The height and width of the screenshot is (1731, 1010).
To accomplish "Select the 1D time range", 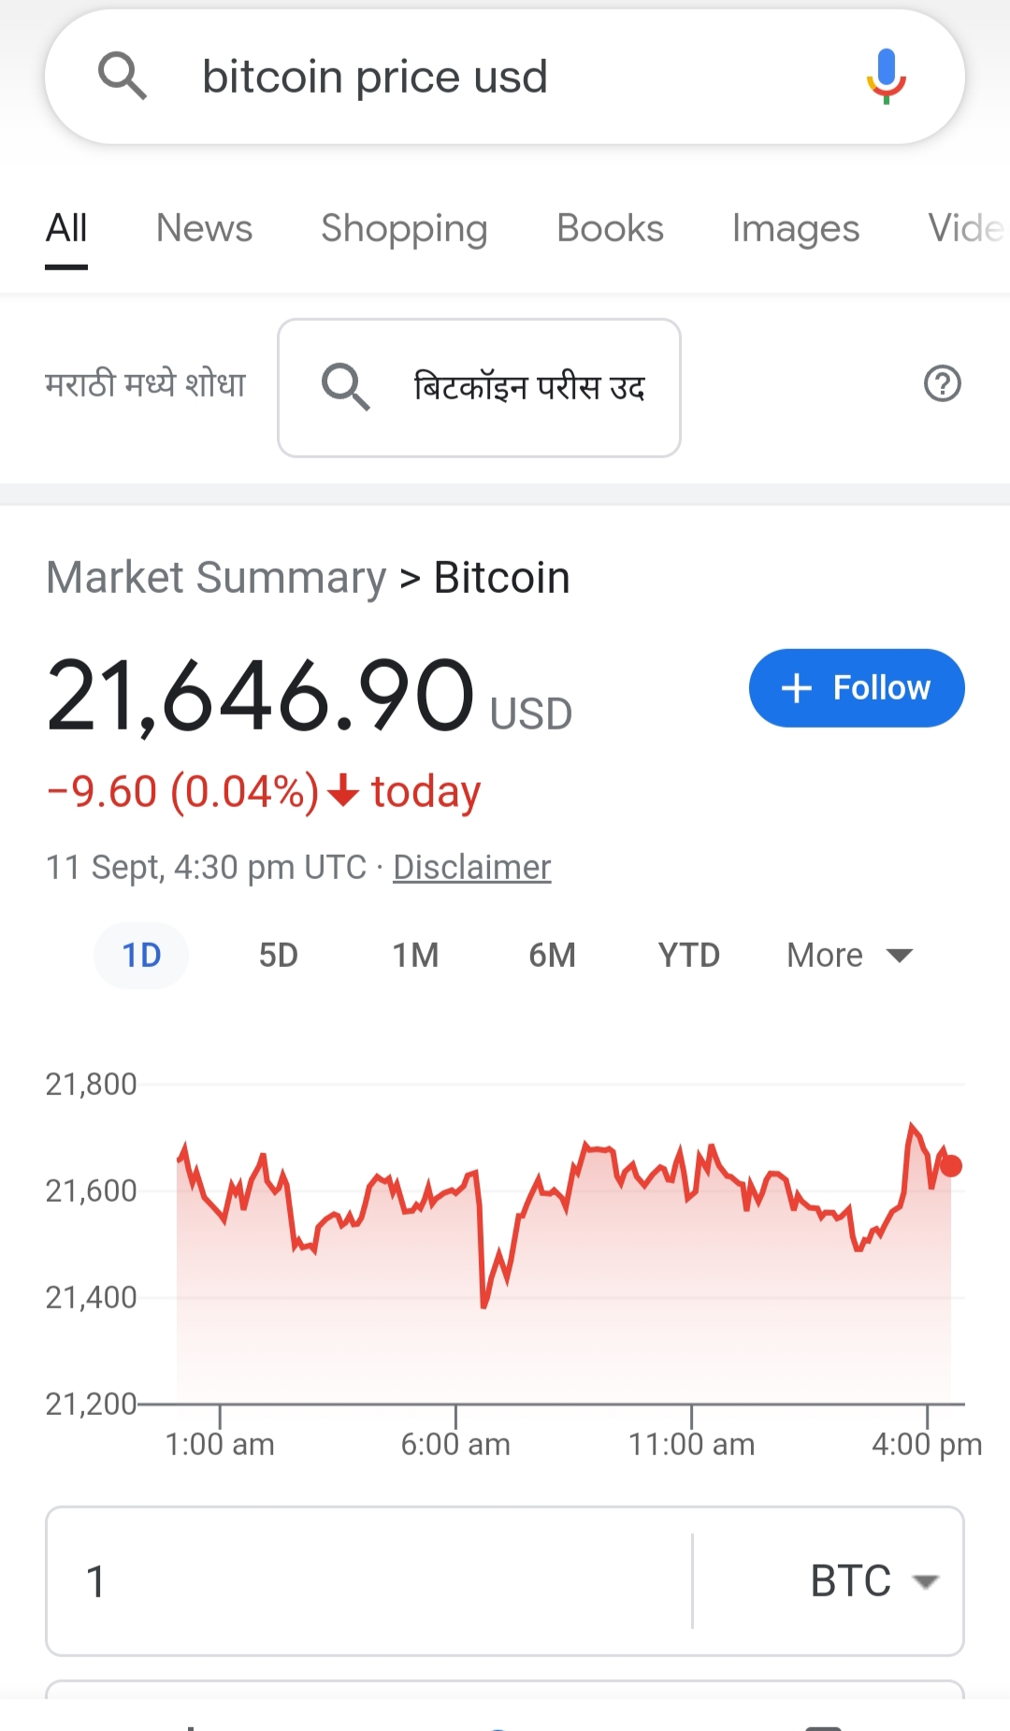I will coord(141,956).
